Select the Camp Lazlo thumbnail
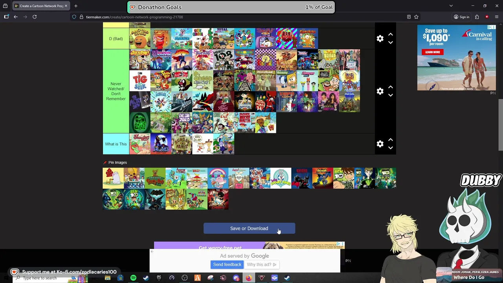Image resolution: width=503 pixels, height=283 pixels. click(176, 199)
